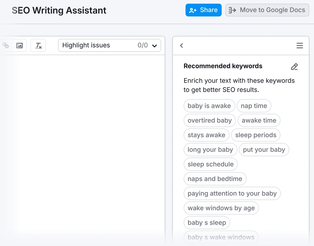Collapse the keywords panel with back chevron
This screenshot has width=314, height=246.
click(x=181, y=45)
